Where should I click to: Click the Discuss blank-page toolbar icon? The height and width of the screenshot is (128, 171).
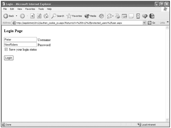[131, 16]
